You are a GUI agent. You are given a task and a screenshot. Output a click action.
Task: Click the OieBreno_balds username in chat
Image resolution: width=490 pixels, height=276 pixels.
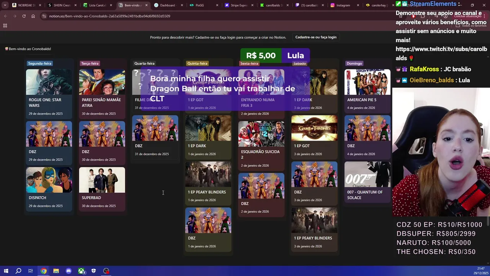(433, 80)
